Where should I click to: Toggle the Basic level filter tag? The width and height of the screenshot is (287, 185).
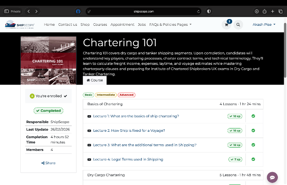click(88, 95)
